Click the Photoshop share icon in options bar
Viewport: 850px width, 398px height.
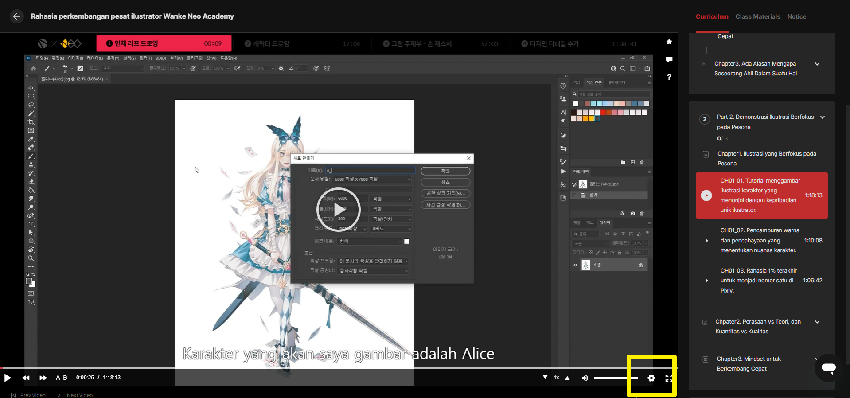pyautogui.click(x=647, y=69)
